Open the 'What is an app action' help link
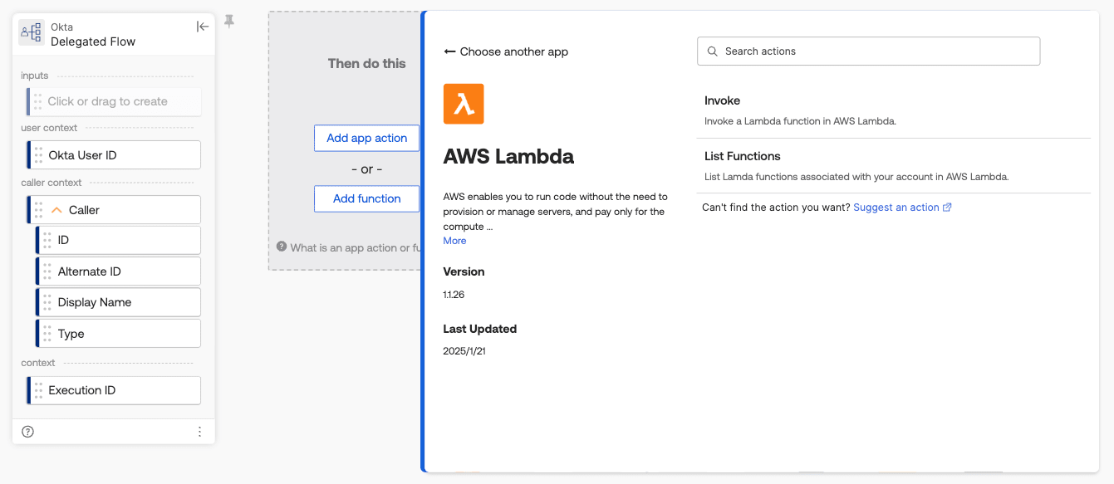Screen dimensions: 1114x484 (x=356, y=247)
